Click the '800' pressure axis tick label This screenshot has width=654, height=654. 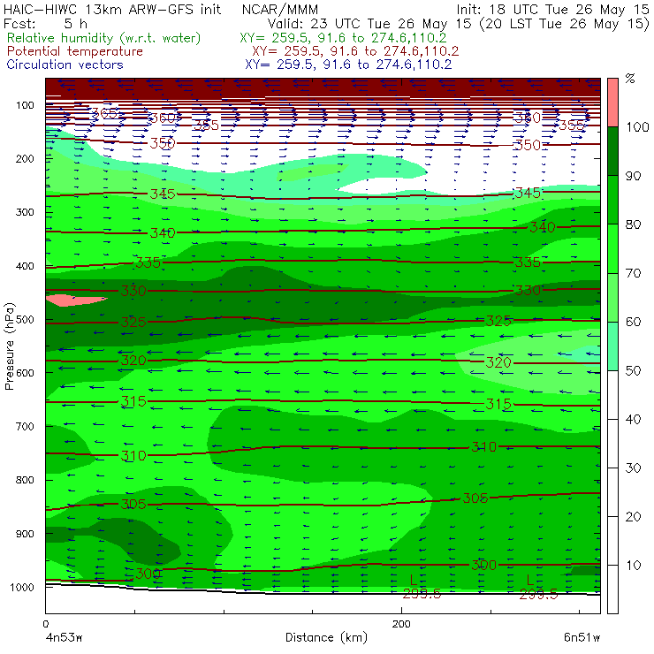coord(25,480)
